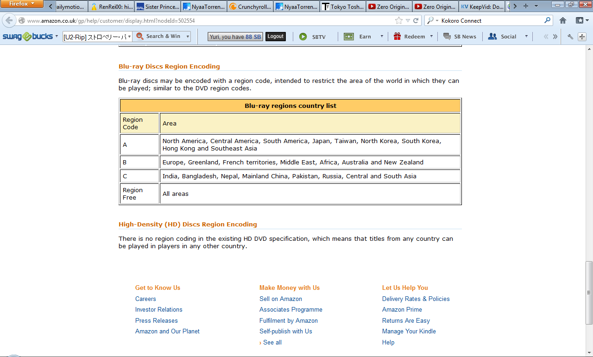593x357 pixels.
Task: Expand the Redeem dropdown arrow
Action: pyautogui.click(x=431, y=37)
